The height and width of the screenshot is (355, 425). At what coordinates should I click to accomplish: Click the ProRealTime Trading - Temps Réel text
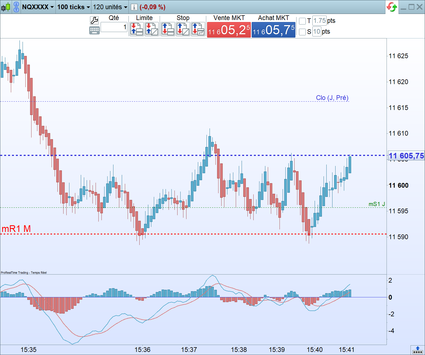pyautogui.click(x=24, y=273)
